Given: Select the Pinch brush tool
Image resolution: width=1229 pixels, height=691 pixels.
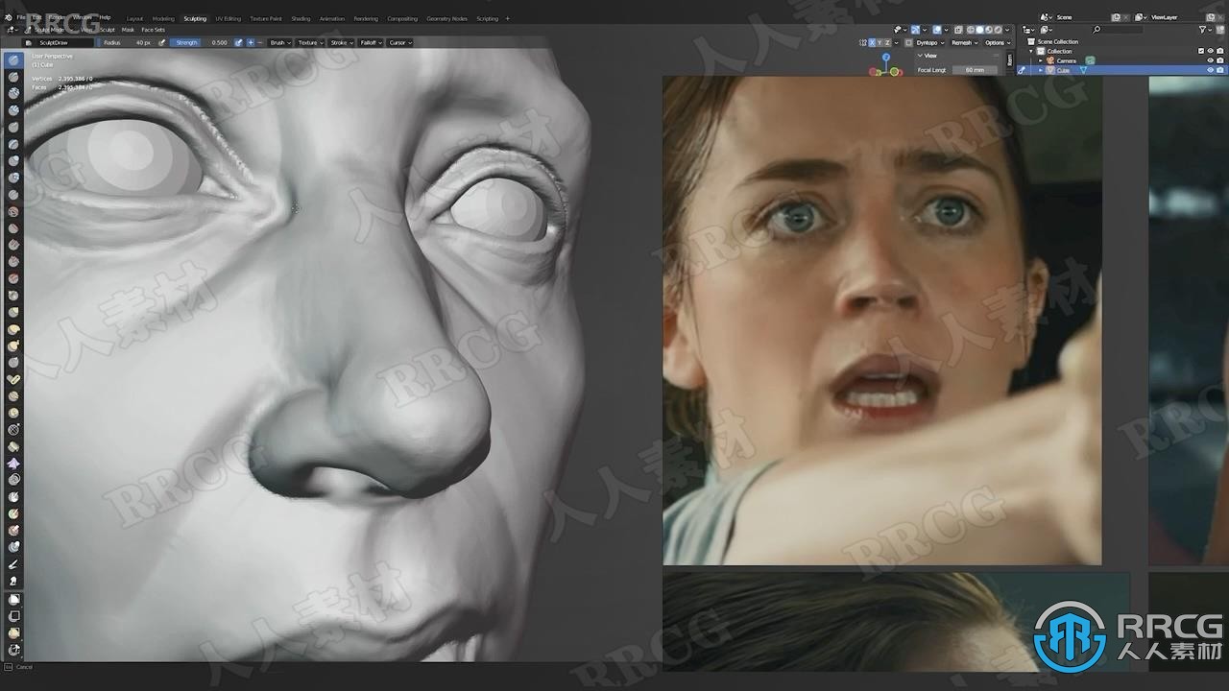Looking at the screenshot, I should pos(14,295).
